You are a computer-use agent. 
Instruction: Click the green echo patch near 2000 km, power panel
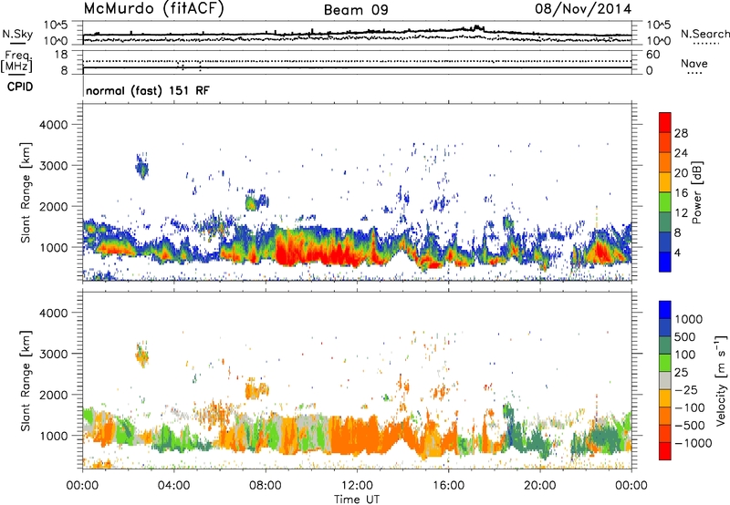tap(252, 203)
